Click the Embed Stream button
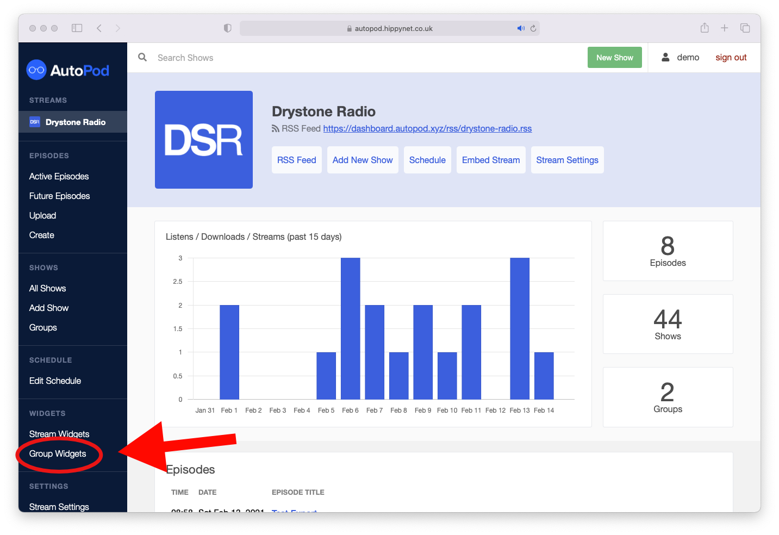Image resolution: width=779 pixels, height=535 pixels. coord(491,160)
